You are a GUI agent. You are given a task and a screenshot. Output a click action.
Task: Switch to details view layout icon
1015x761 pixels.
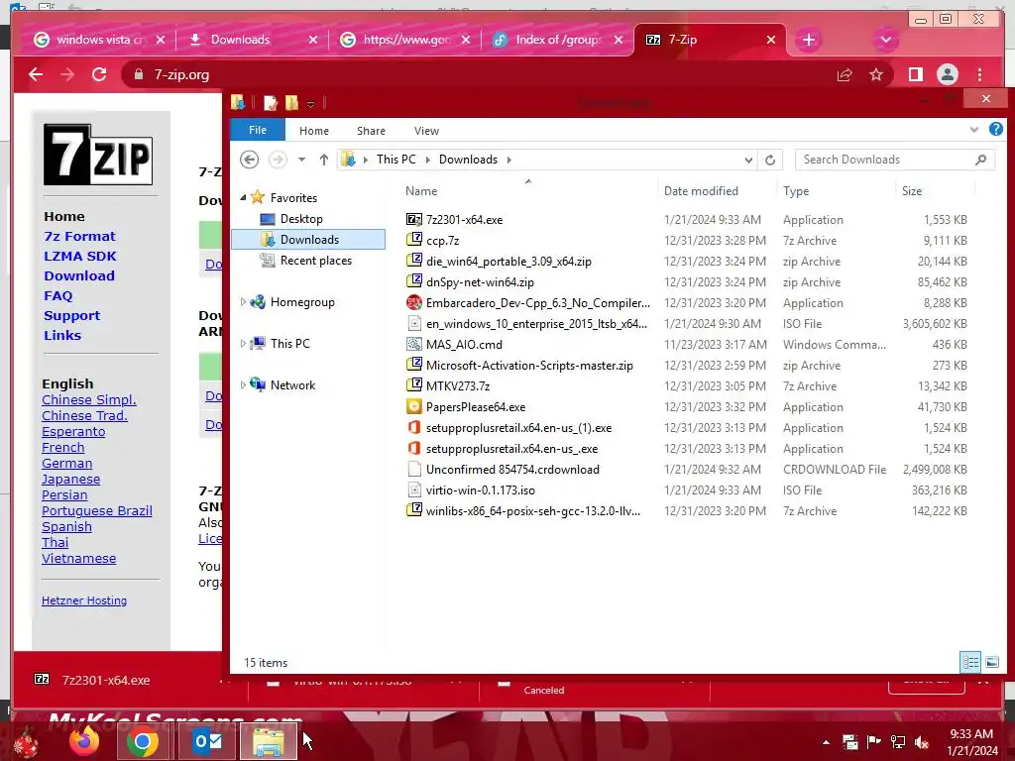pyautogui.click(x=970, y=662)
